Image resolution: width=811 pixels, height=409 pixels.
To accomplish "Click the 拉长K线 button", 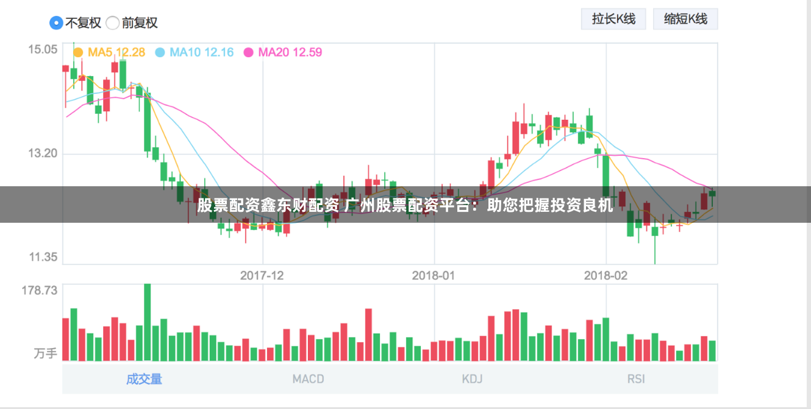I will coord(613,19).
